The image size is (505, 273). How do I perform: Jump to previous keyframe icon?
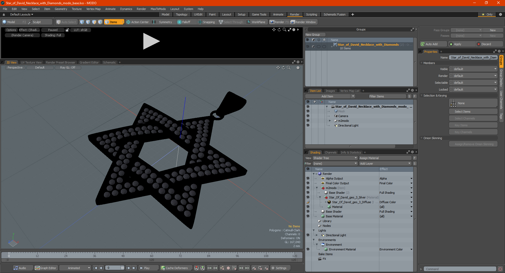(x=215, y=268)
